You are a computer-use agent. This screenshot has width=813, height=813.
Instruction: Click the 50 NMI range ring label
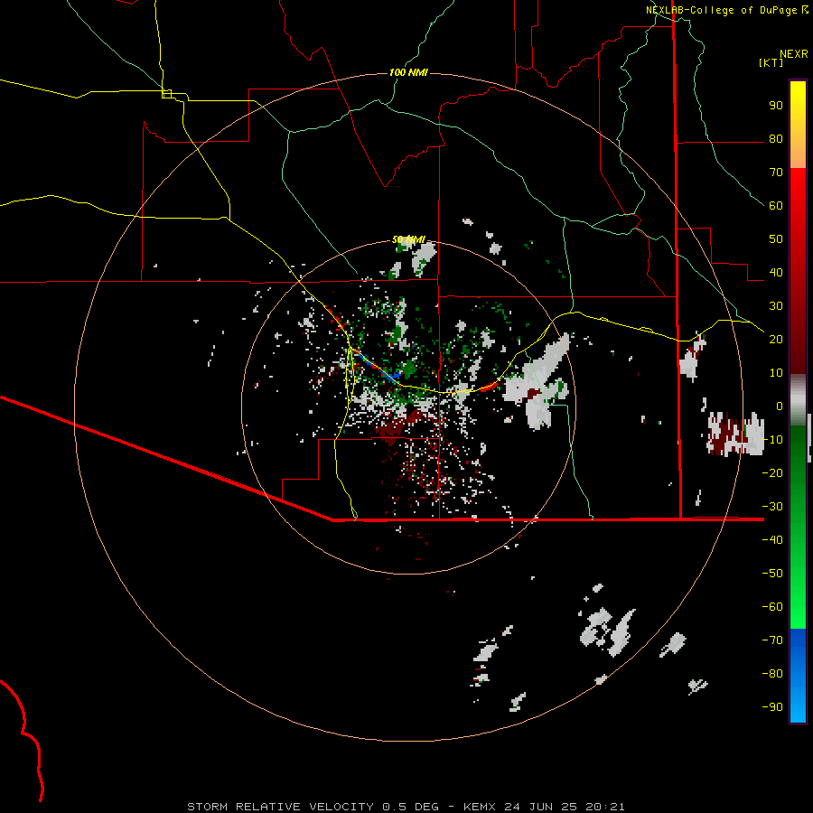click(408, 239)
